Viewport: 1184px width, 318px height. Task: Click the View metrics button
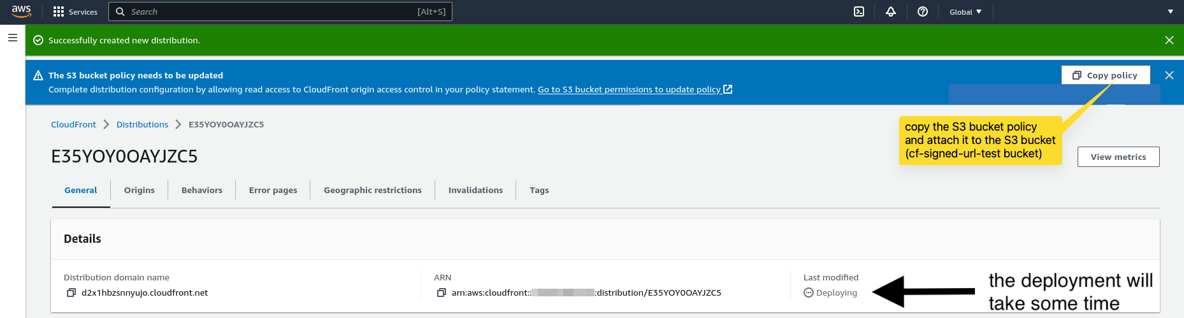[1118, 157]
